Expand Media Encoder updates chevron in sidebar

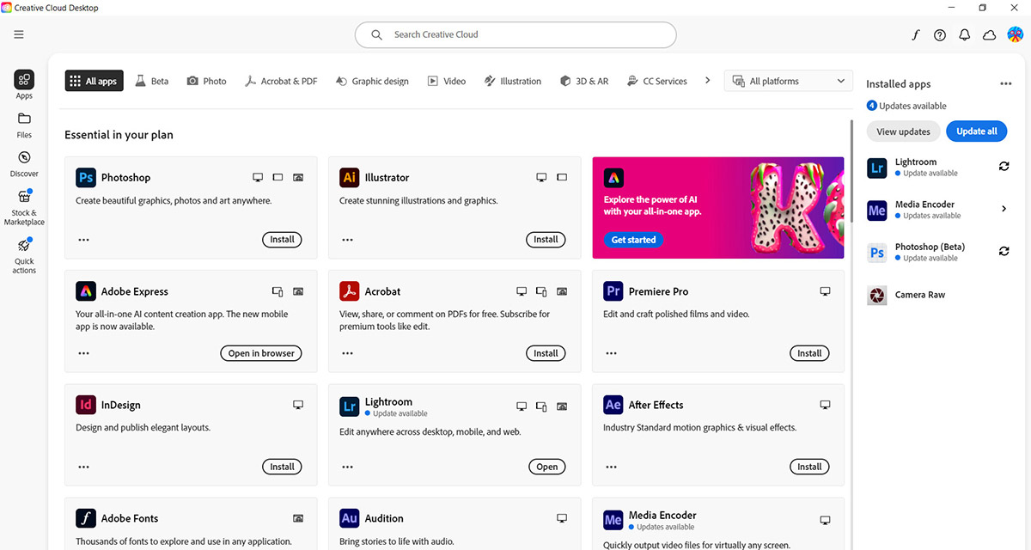(1004, 209)
